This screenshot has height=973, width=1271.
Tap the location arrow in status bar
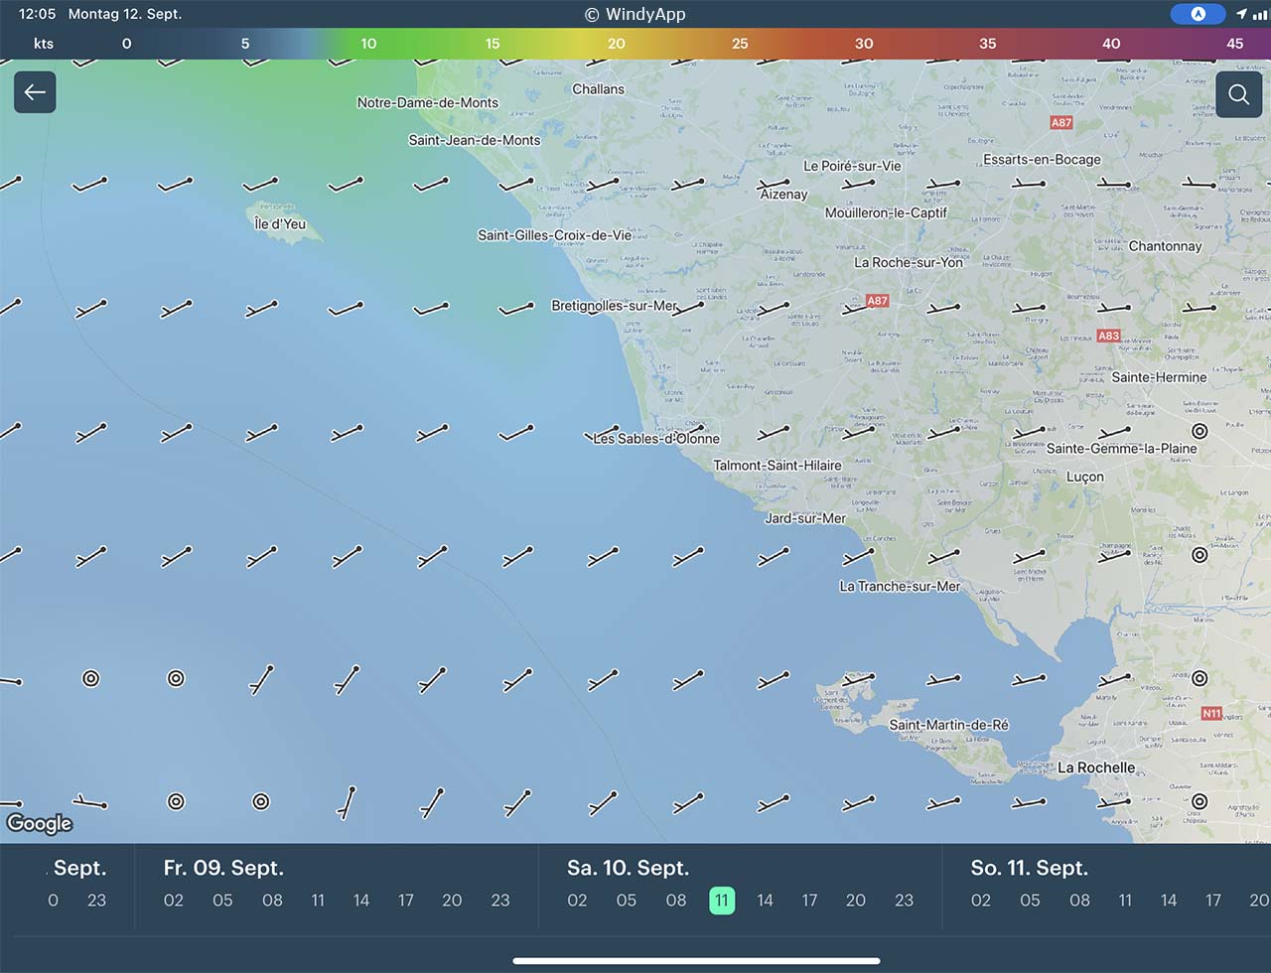pyautogui.click(x=1240, y=14)
